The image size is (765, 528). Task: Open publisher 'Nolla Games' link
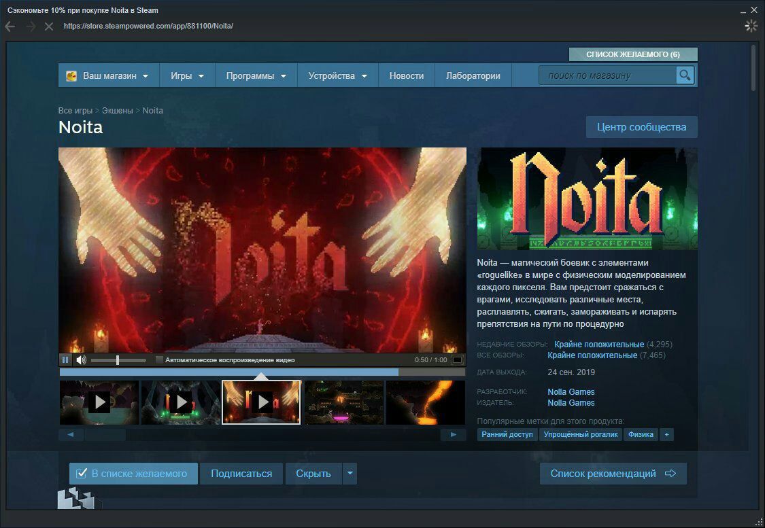tap(571, 403)
